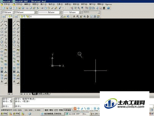Screen dimensions: 154x116
Task: Open the color control dropdown arrow left of the linetype list
Action: (35, 12)
